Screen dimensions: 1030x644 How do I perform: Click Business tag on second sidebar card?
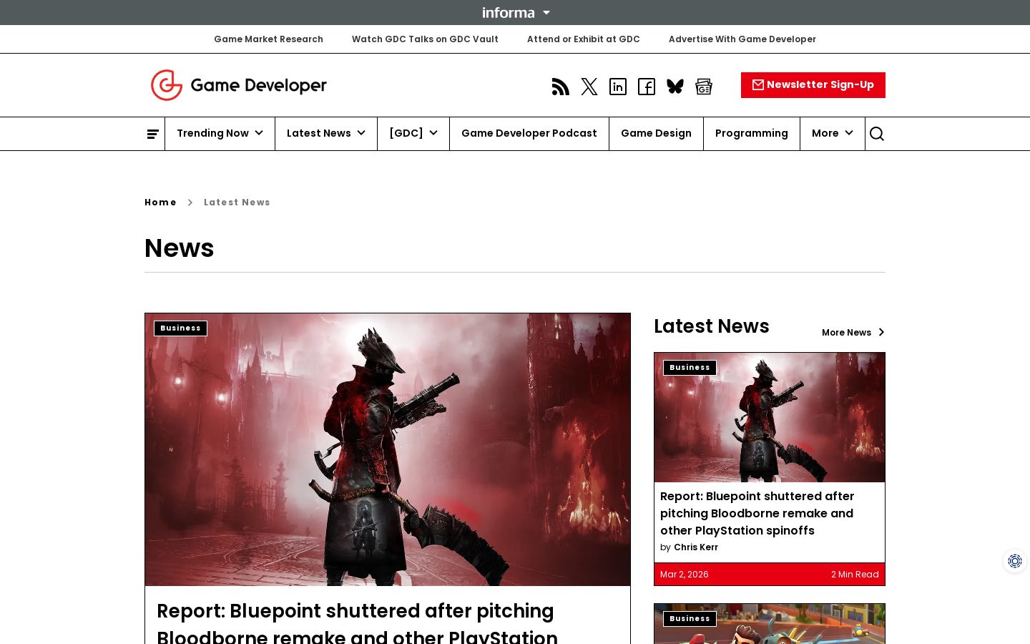tap(690, 619)
